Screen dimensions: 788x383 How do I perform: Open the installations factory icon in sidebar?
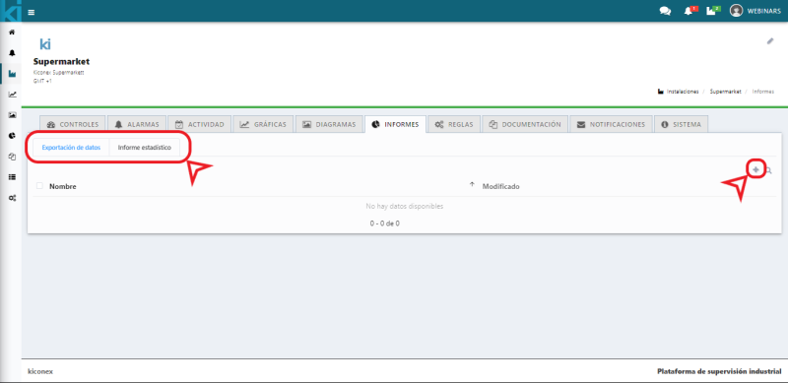point(12,74)
